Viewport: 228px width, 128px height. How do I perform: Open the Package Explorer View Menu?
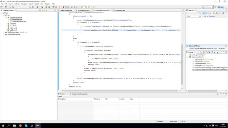[x=47, y=10]
